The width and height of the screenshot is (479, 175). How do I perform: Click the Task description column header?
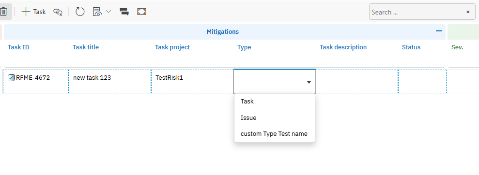click(343, 47)
